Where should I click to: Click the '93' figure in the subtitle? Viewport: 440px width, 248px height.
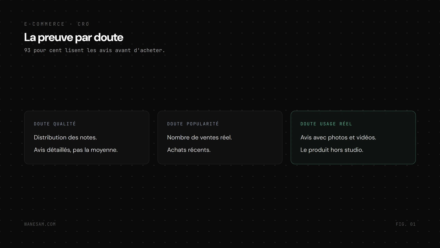click(27, 50)
